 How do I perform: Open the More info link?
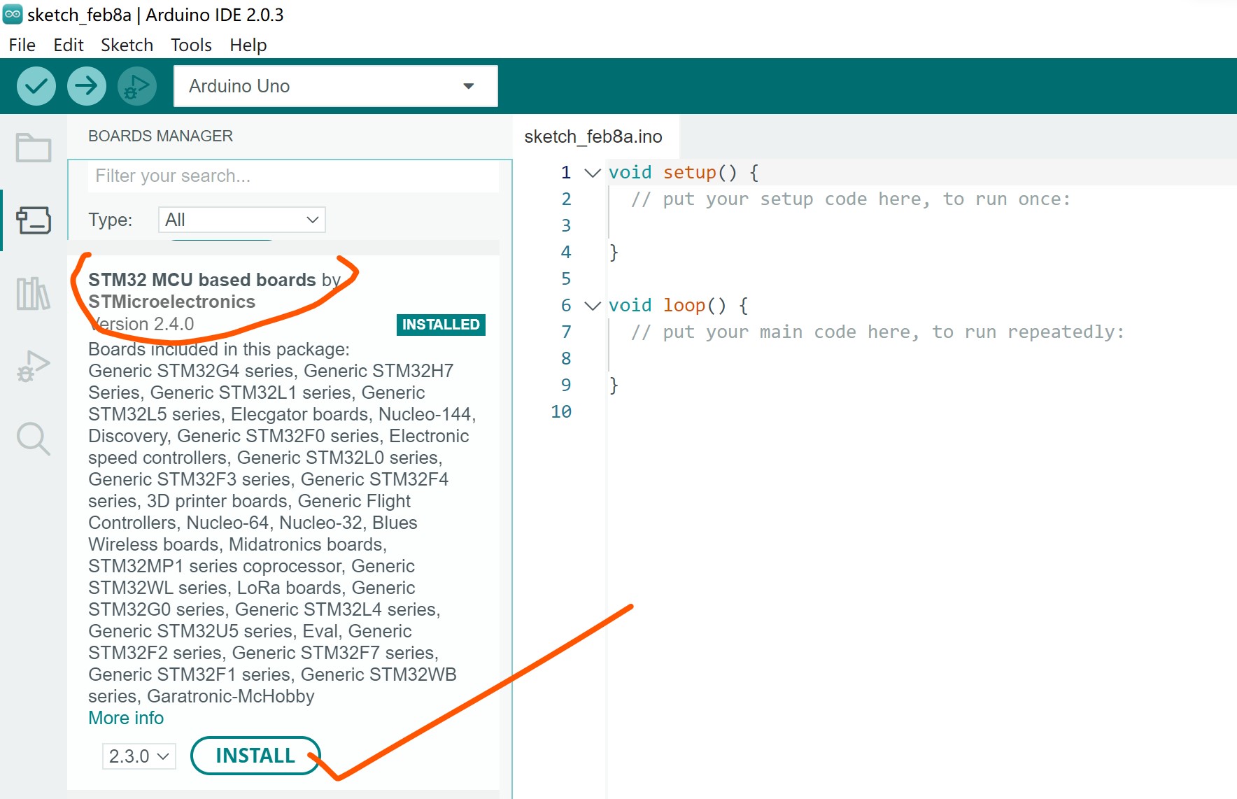pyautogui.click(x=126, y=718)
